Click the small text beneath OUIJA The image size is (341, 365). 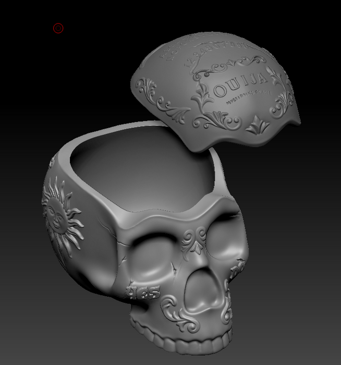[247, 98]
